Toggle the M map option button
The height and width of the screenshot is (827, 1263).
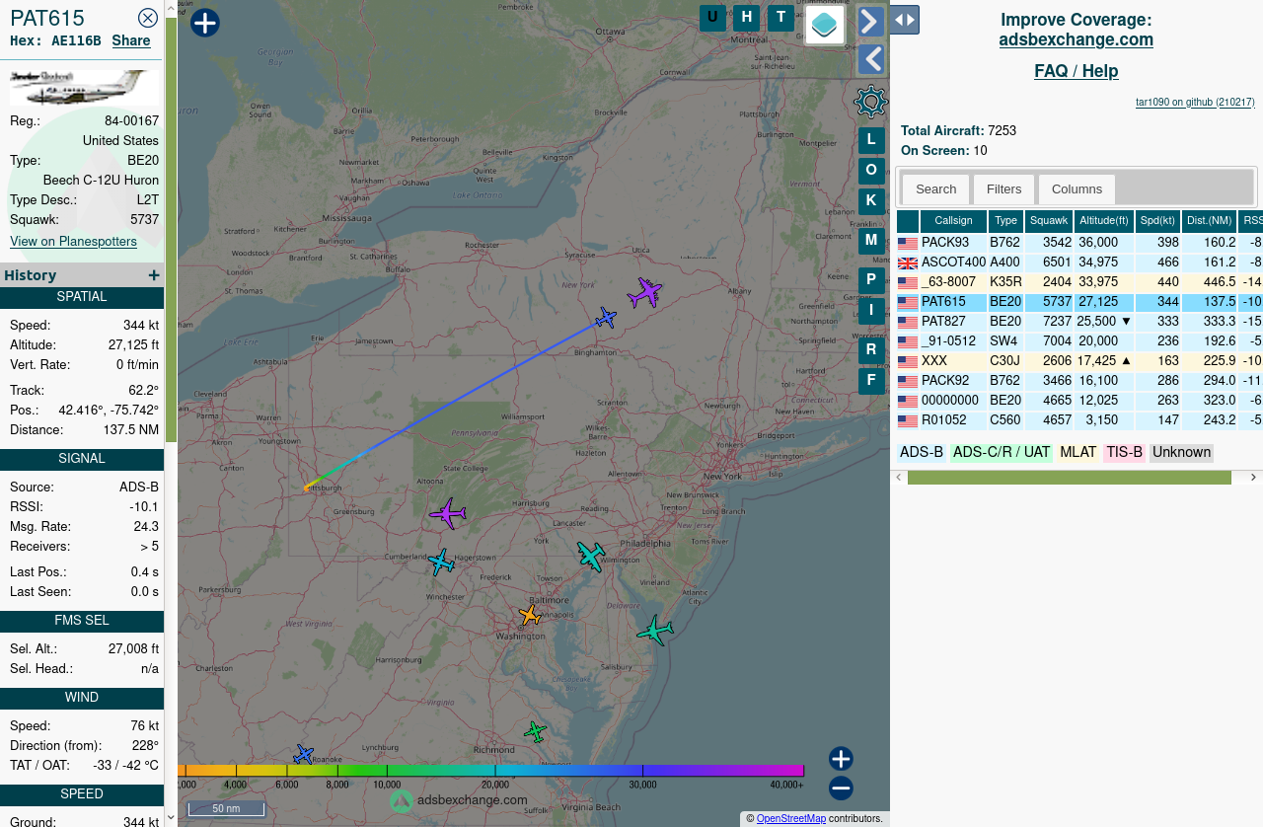pos(871,241)
